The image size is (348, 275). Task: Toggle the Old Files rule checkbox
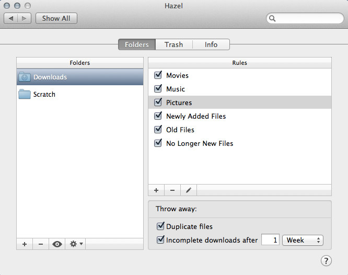coord(158,129)
